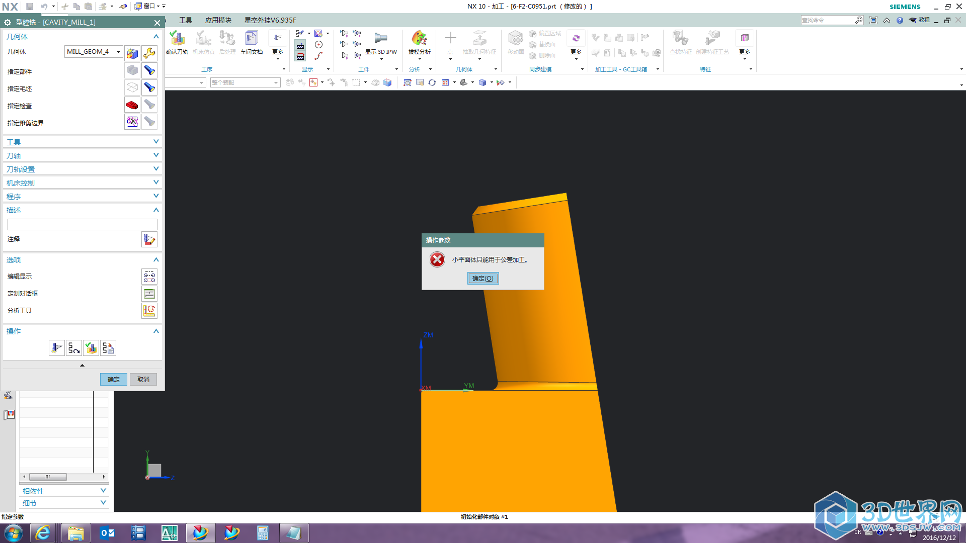Click the generate tool path icon under 操作
This screenshot has width=966, height=543.
pos(57,348)
